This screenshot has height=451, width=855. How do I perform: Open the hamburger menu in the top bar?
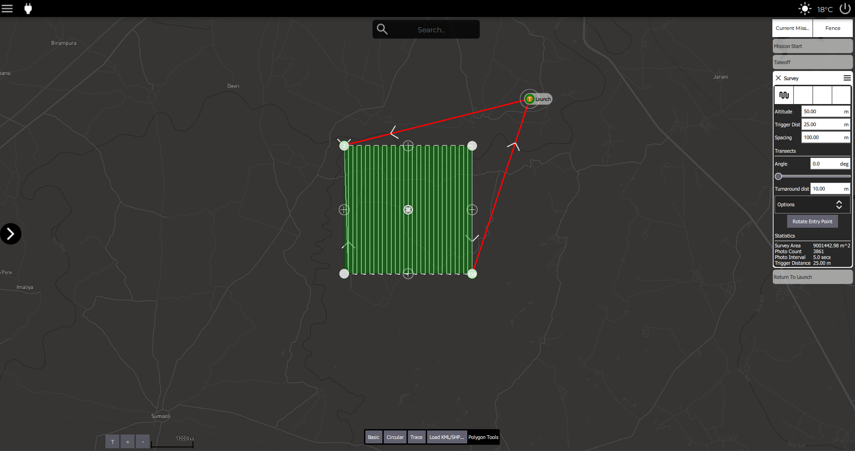point(7,8)
